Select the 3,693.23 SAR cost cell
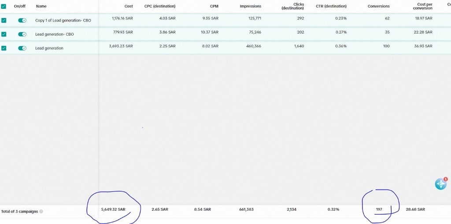451x224 pixels. 121,46
